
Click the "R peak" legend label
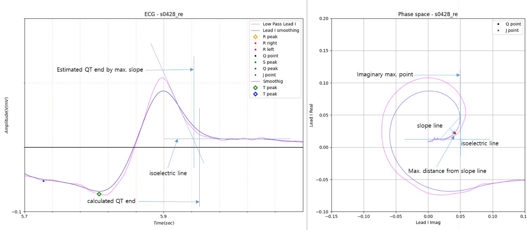[x=270, y=37]
